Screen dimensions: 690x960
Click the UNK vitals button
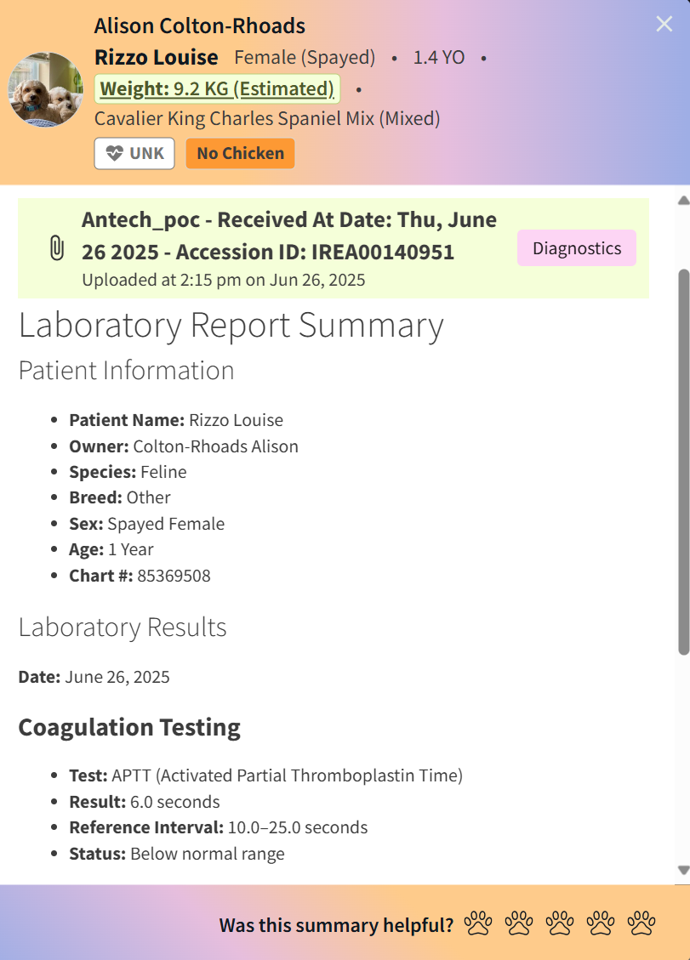[x=134, y=153]
